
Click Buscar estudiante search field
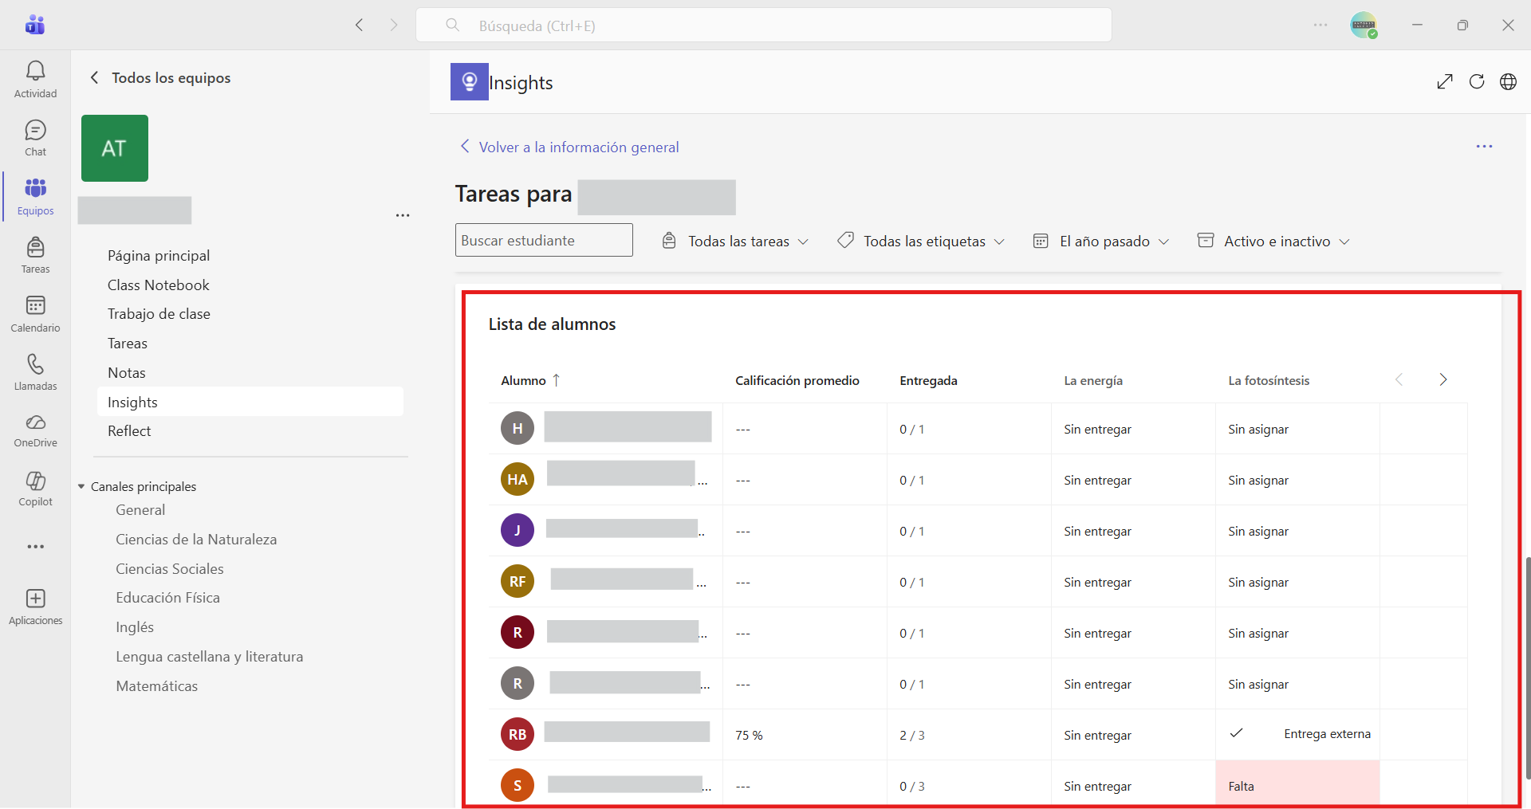coord(544,240)
